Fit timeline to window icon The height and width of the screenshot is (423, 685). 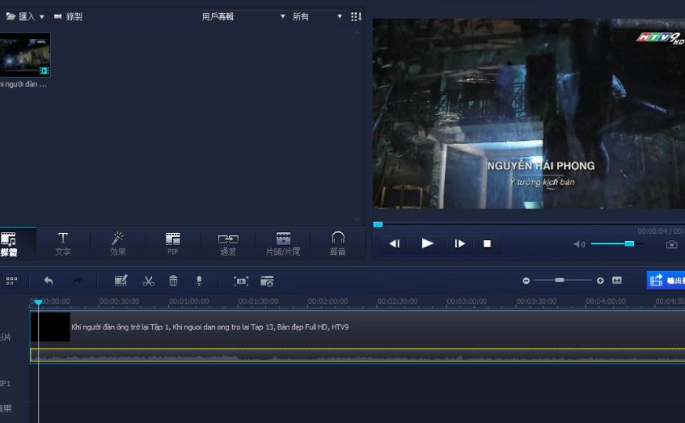[617, 280]
